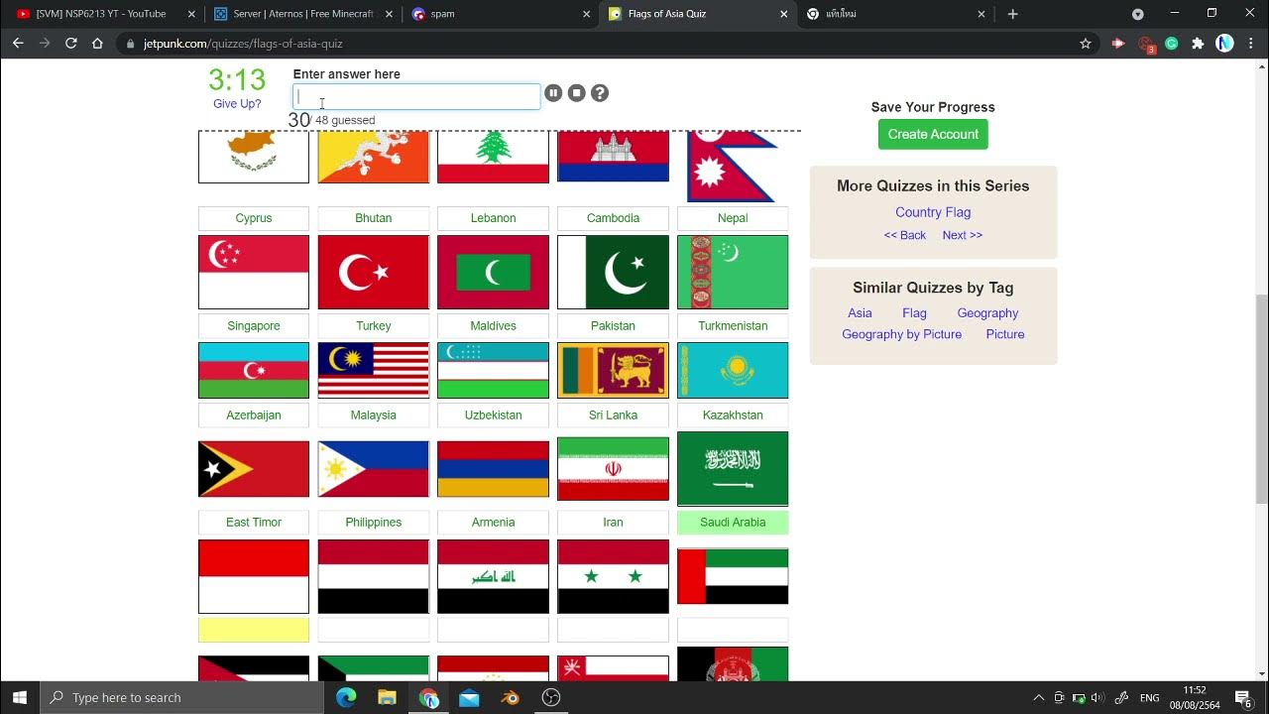
Task: Click the Singapore flag image
Action: pyautogui.click(x=254, y=273)
